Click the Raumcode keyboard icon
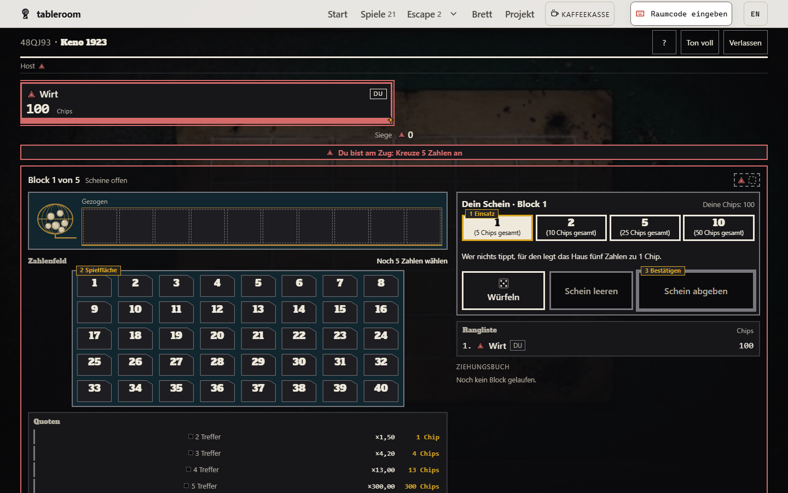 point(640,14)
